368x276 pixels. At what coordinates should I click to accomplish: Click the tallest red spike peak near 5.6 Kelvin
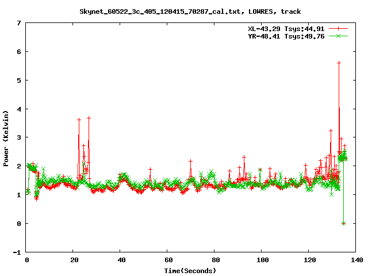click(x=339, y=63)
